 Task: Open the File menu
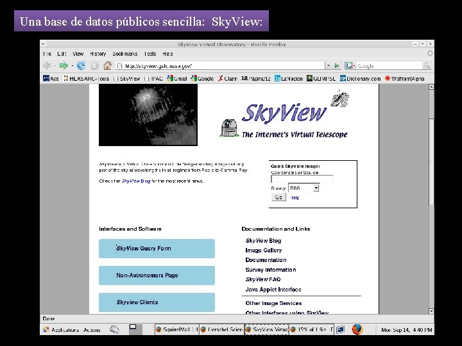coord(47,54)
